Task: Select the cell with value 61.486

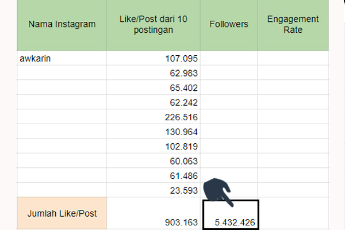Action: (154, 175)
